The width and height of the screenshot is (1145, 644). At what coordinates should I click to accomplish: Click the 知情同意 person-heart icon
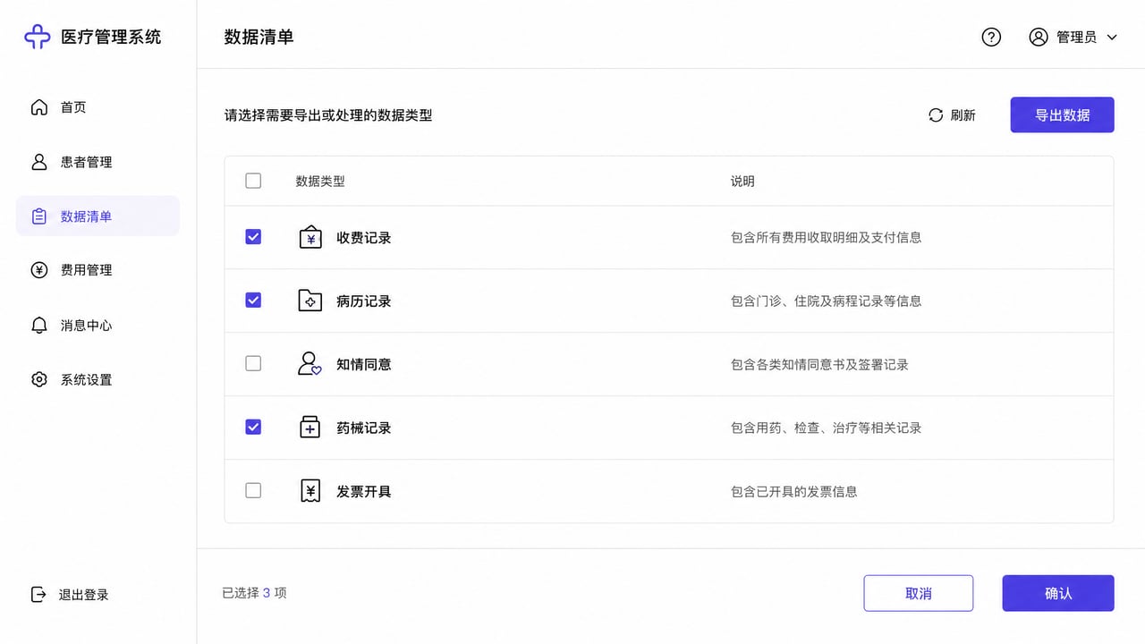pos(310,364)
